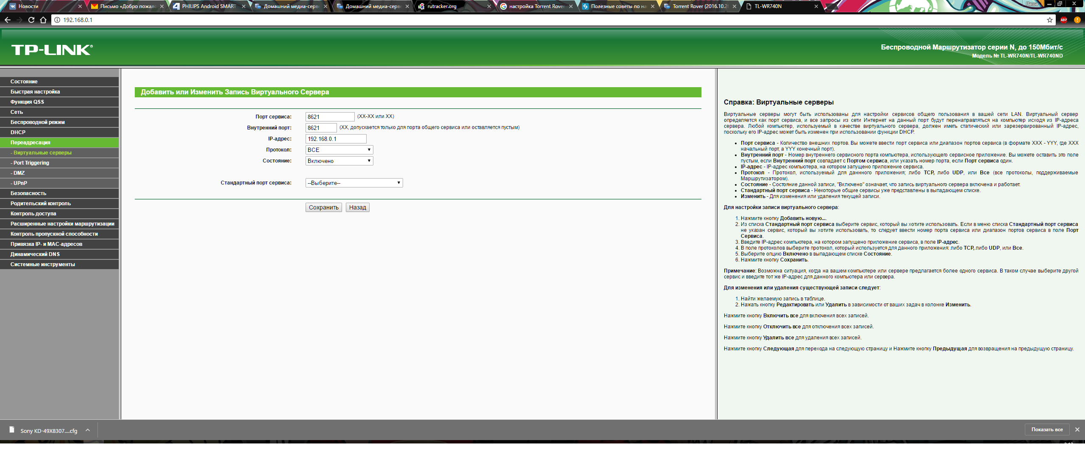Select DHCP in the sidebar

pos(18,132)
